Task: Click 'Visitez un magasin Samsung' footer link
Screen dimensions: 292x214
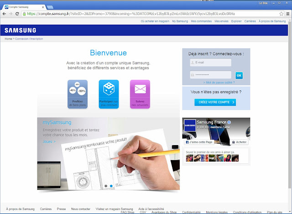Action: click(x=115, y=209)
